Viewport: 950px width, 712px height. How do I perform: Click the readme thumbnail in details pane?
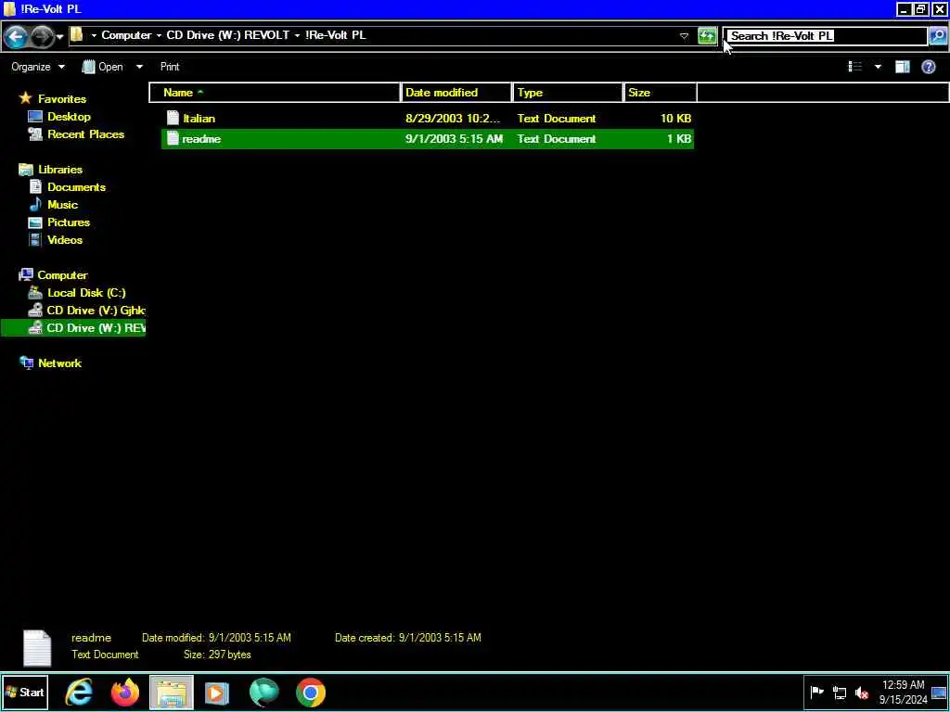(37, 648)
